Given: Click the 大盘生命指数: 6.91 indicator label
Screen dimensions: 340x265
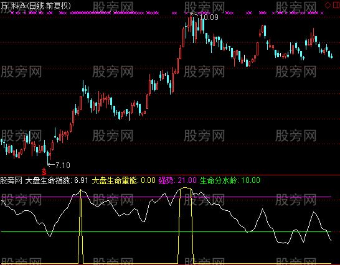Looking at the screenshot, I should click(x=57, y=180).
